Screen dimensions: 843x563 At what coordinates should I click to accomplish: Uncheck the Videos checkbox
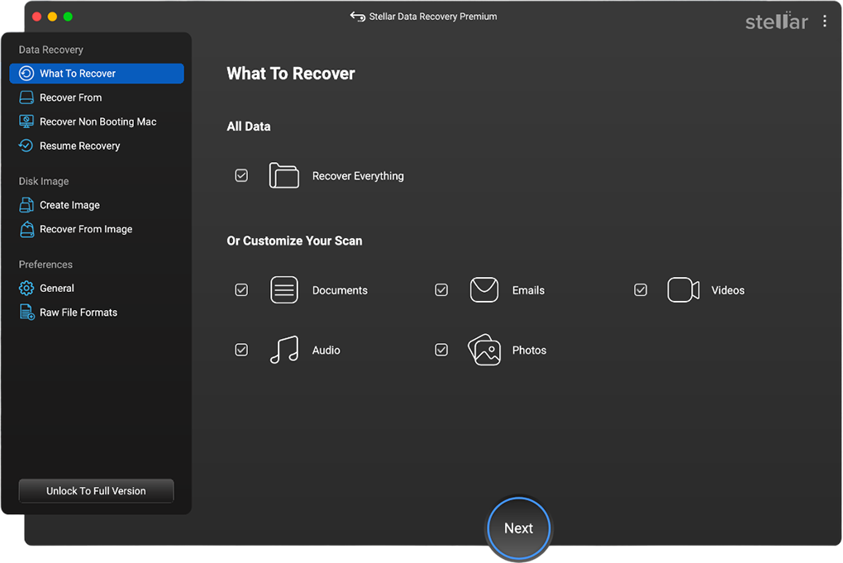pyautogui.click(x=641, y=290)
